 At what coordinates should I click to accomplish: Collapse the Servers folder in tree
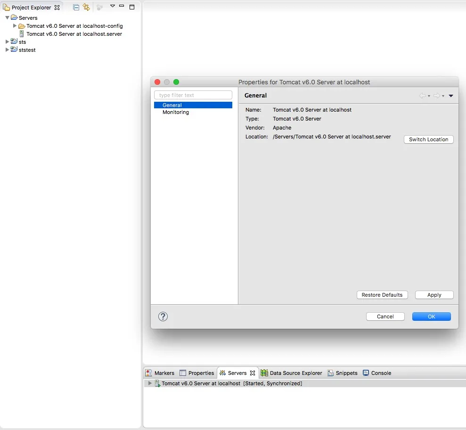pyautogui.click(x=8, y=18)
